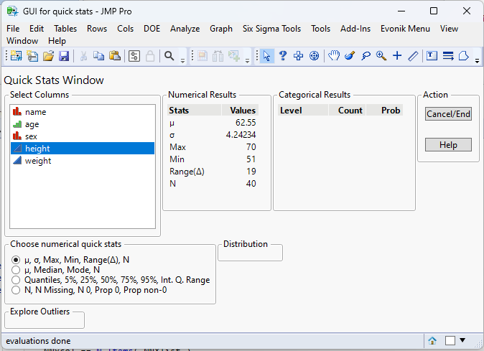
Task: Click the greyed add-column plus icon
Action: pos(234,56)
